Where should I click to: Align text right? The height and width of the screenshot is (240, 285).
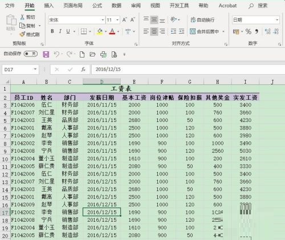click(162, 31)
